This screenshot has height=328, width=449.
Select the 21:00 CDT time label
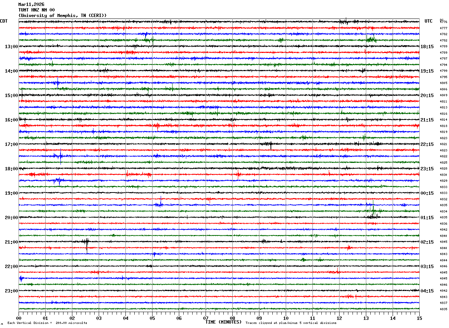11,242
